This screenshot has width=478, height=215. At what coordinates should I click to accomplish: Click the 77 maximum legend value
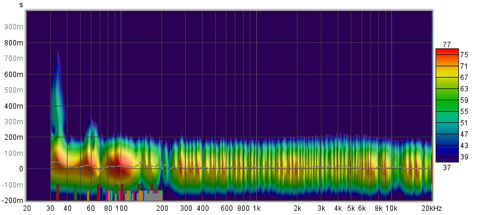pos(446,45)
